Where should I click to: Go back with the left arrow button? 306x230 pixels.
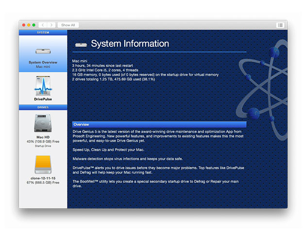43,25
